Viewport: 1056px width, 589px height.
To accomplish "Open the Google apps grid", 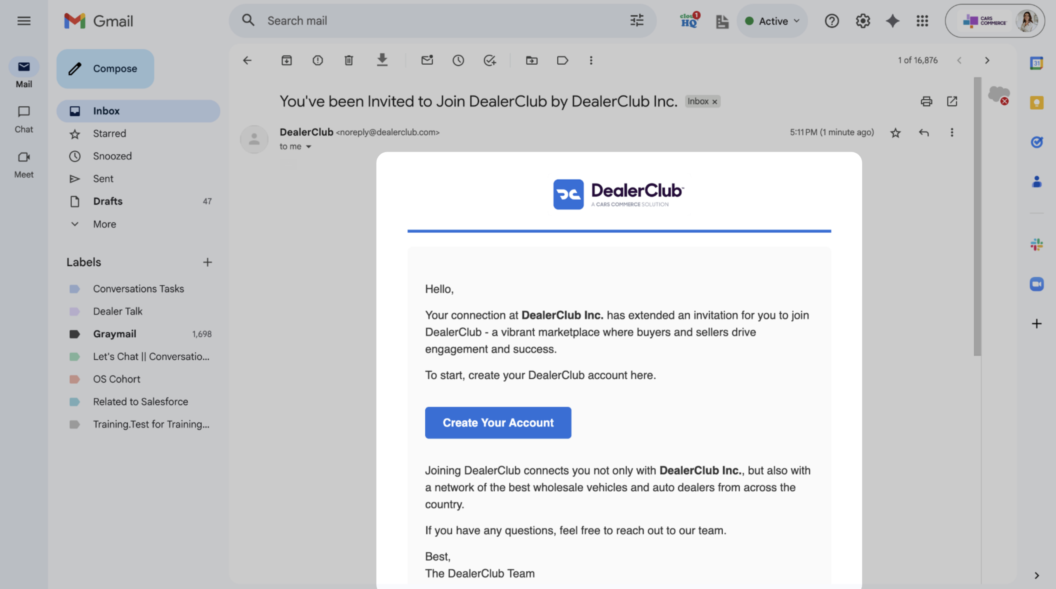I will (922, 21).
